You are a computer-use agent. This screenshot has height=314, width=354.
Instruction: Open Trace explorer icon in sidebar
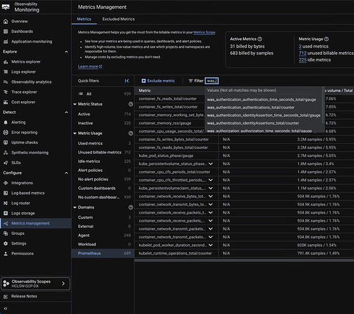pos(6,92)
